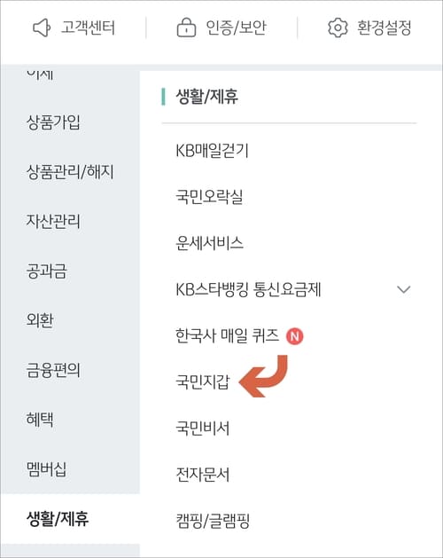This screenshot has height=558, width=443.
Task: Tap the gear icon for 환경설정
Action: (x=338, y=28)
